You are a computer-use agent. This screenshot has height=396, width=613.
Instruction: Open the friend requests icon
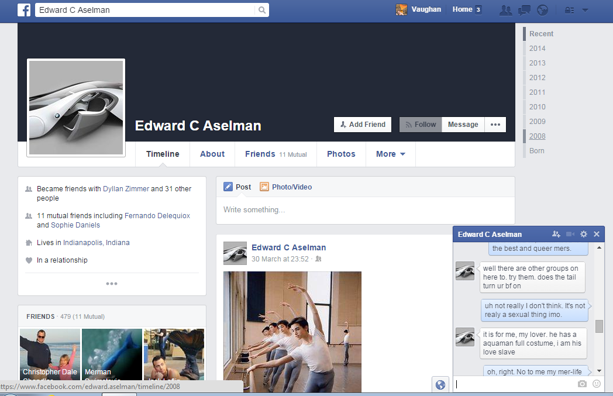(x=505, y=10)
